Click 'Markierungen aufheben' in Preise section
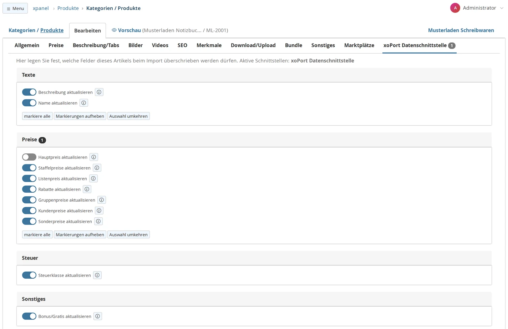Screen dimensions: 508x329 [x=80, y=235]
